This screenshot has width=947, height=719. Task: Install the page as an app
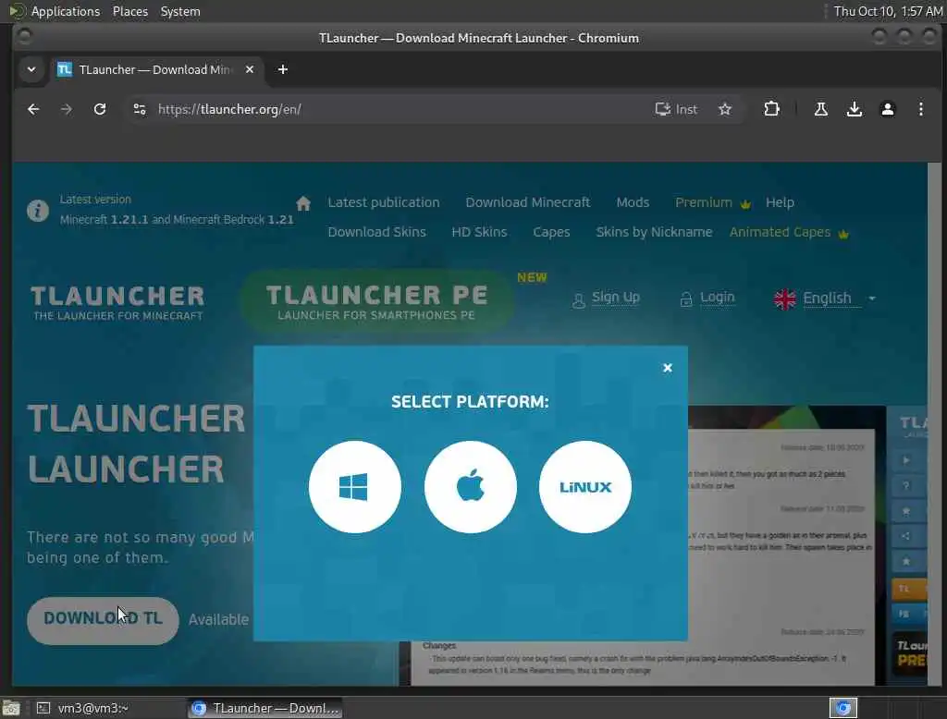676,109
